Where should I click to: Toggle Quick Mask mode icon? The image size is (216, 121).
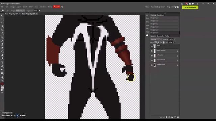2,90
